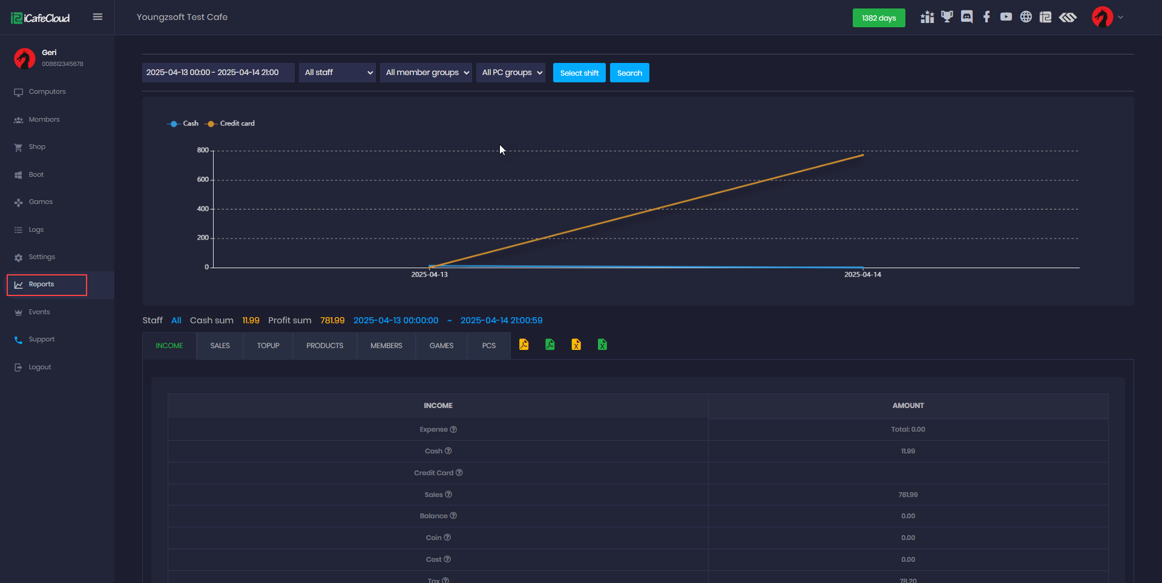Open the Discord icon in the header
Screen dimensions: 1162x583
(967, 17)
